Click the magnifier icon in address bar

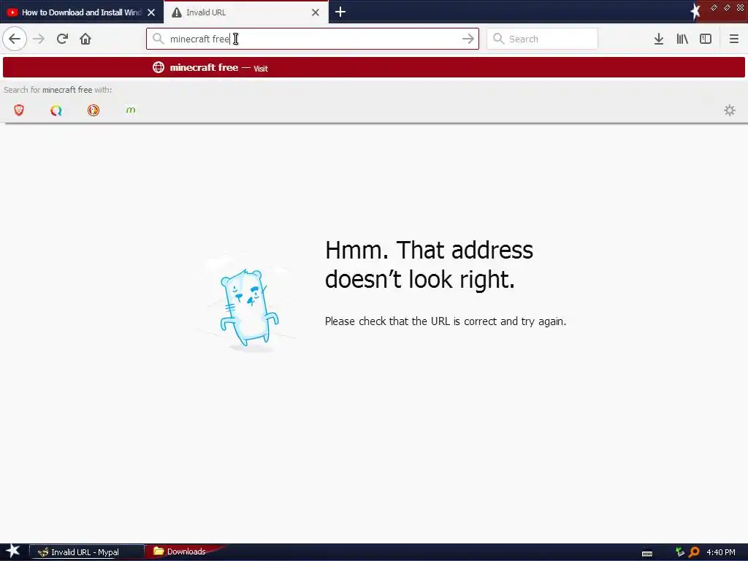[159, 39]
